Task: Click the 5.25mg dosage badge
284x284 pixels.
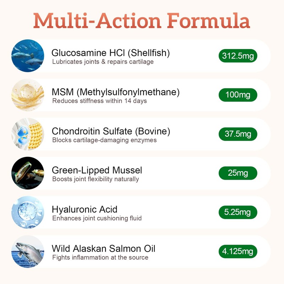Action: click(237, 212)
